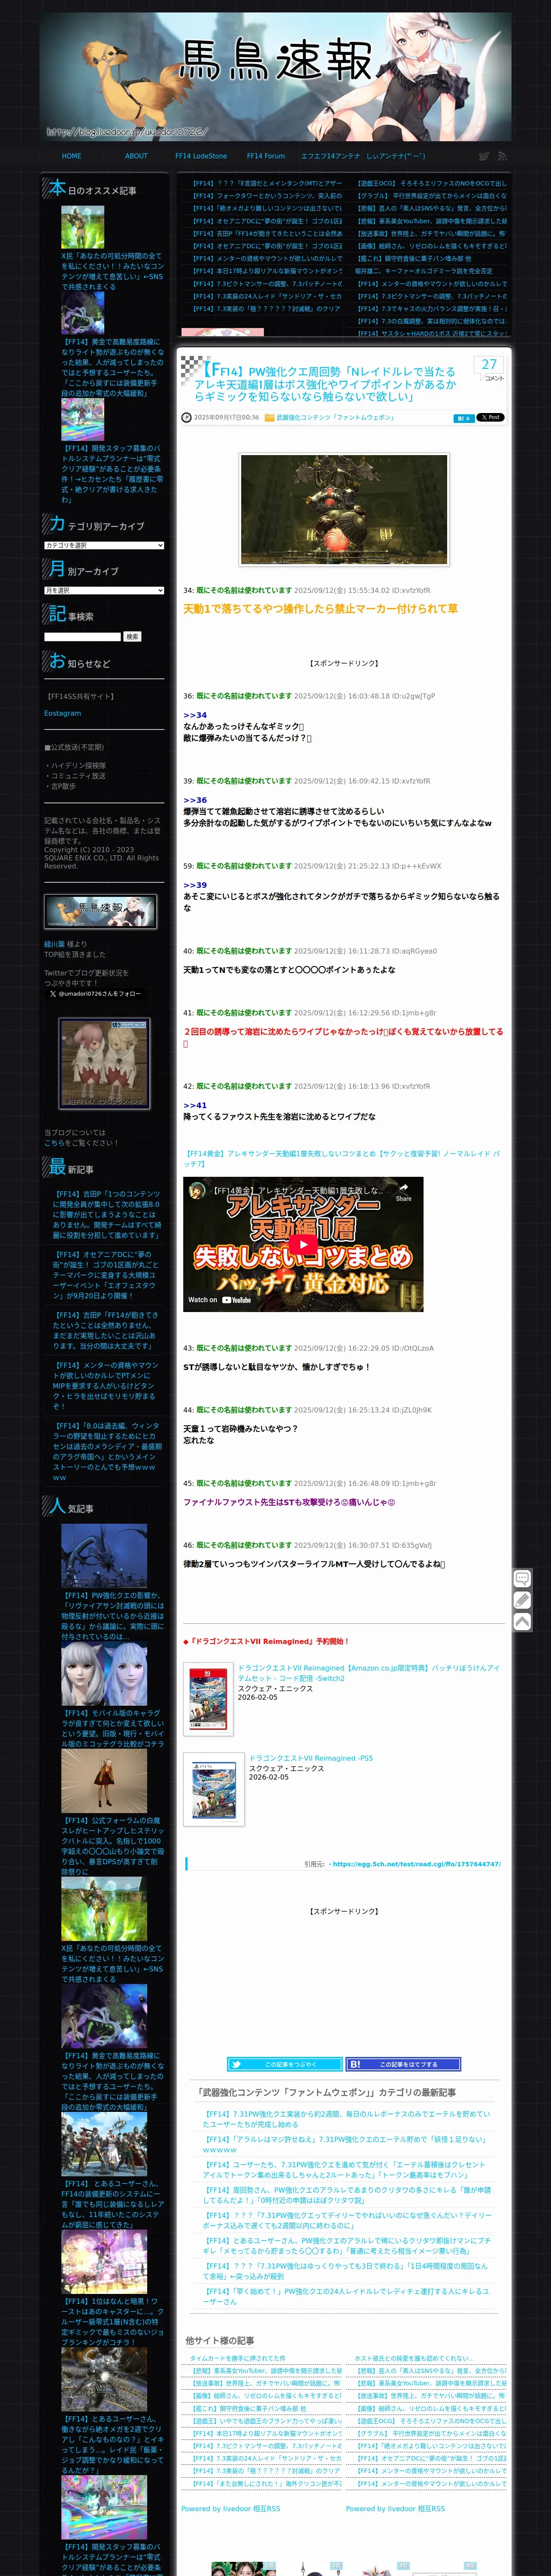Open the 武器強化コンテンツ category link under title
The height and width of the screenshot is (2576, 551).
click(335, 418)
